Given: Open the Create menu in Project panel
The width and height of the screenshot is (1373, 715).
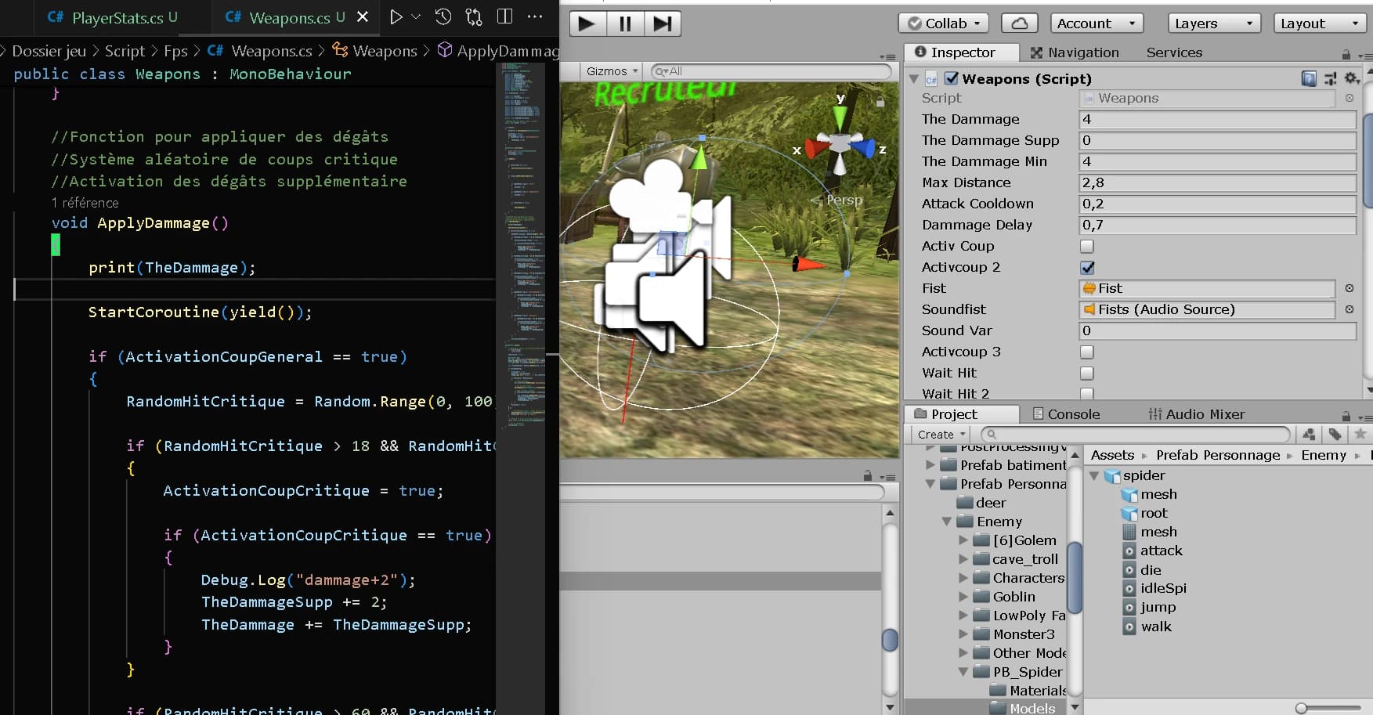Looking at the screenshot, I should [941, 434].
